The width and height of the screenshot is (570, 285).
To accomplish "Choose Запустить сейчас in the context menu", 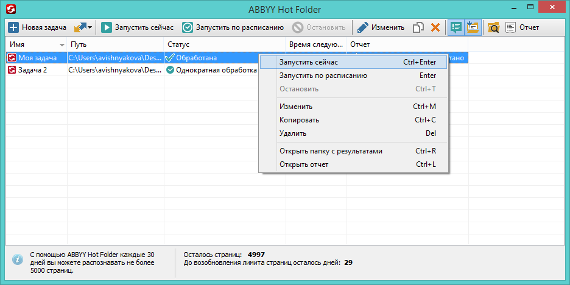I will tap(353, 62).
